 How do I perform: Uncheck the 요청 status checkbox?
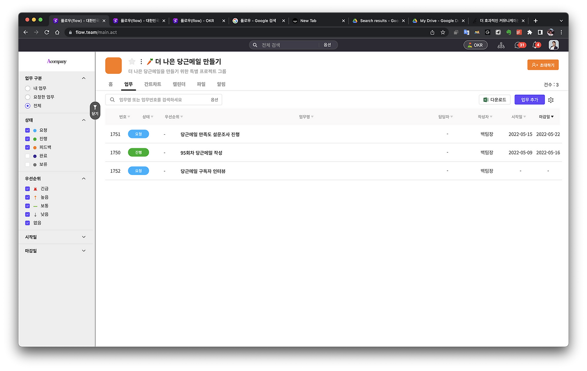point(28,130)
